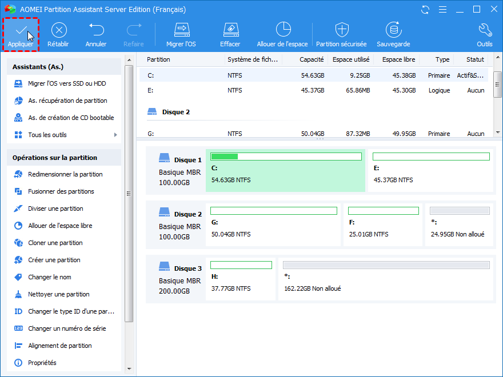Open Allouer de l'espace tool

coord(282,30)
